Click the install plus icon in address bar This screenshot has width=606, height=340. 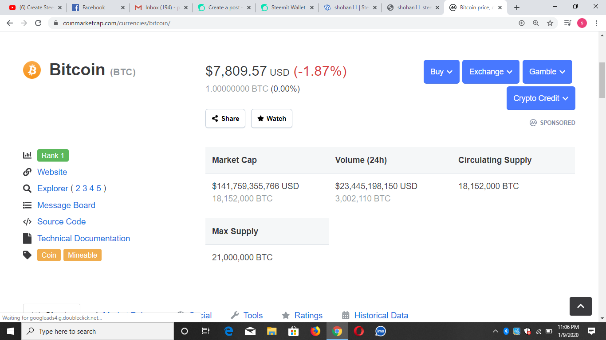(522, 23)
